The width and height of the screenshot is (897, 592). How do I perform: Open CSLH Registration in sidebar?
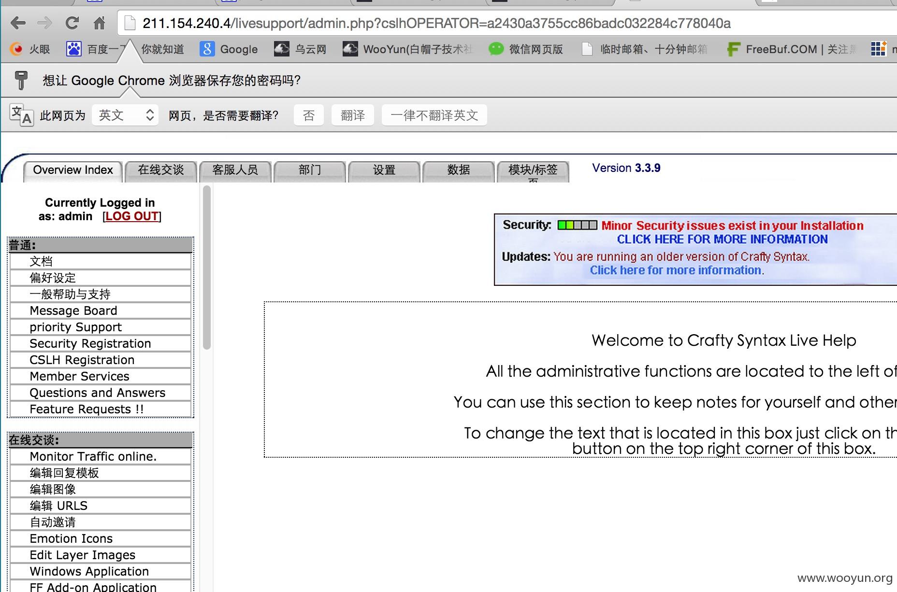[x=101, y=360]
